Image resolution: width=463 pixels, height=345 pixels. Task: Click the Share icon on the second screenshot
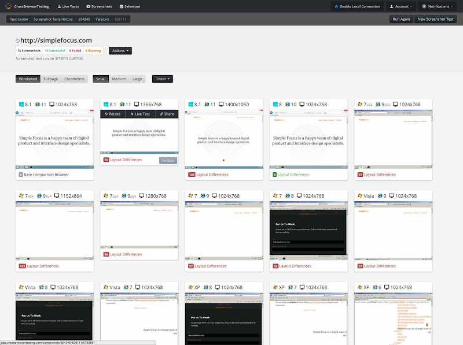(166, 114)
